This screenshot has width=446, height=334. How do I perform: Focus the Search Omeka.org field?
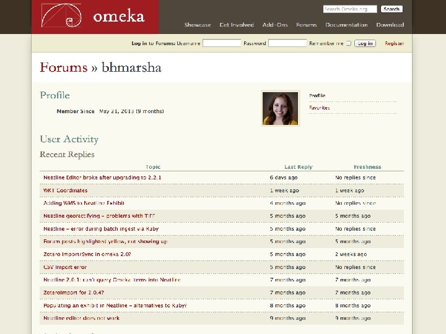pyautogui.click(x=350, y=9)
